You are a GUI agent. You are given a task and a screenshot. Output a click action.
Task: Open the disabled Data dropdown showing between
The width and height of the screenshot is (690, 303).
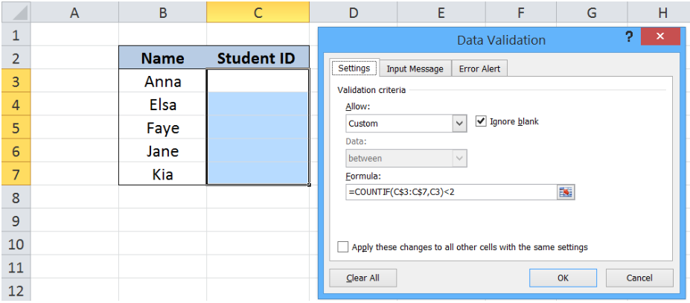(x=406, y=158)
